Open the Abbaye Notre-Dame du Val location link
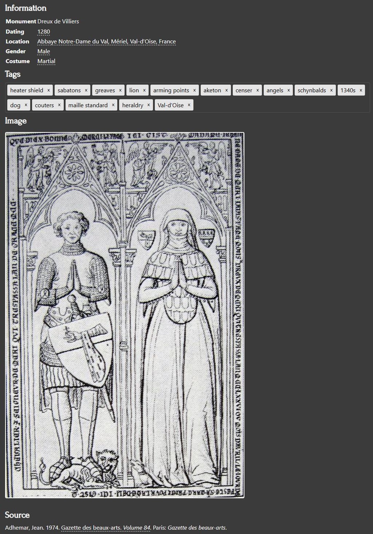 pyautogui.click(x=106, y=42)
